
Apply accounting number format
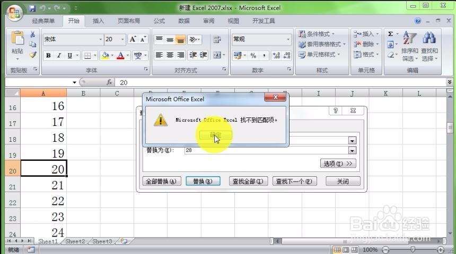click(238, 55)
